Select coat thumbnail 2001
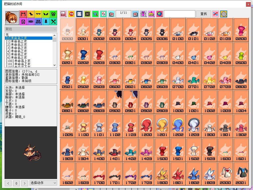 pyautogui.click(x=241, y=174)
